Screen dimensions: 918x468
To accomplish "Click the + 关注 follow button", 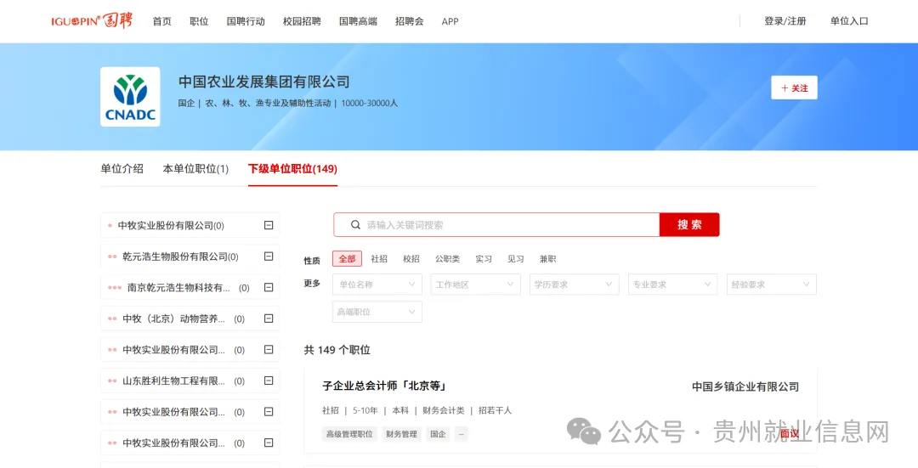I will pos(795,87).
